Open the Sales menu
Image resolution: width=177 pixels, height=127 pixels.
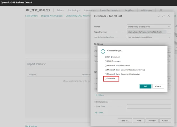coord(60,10)
